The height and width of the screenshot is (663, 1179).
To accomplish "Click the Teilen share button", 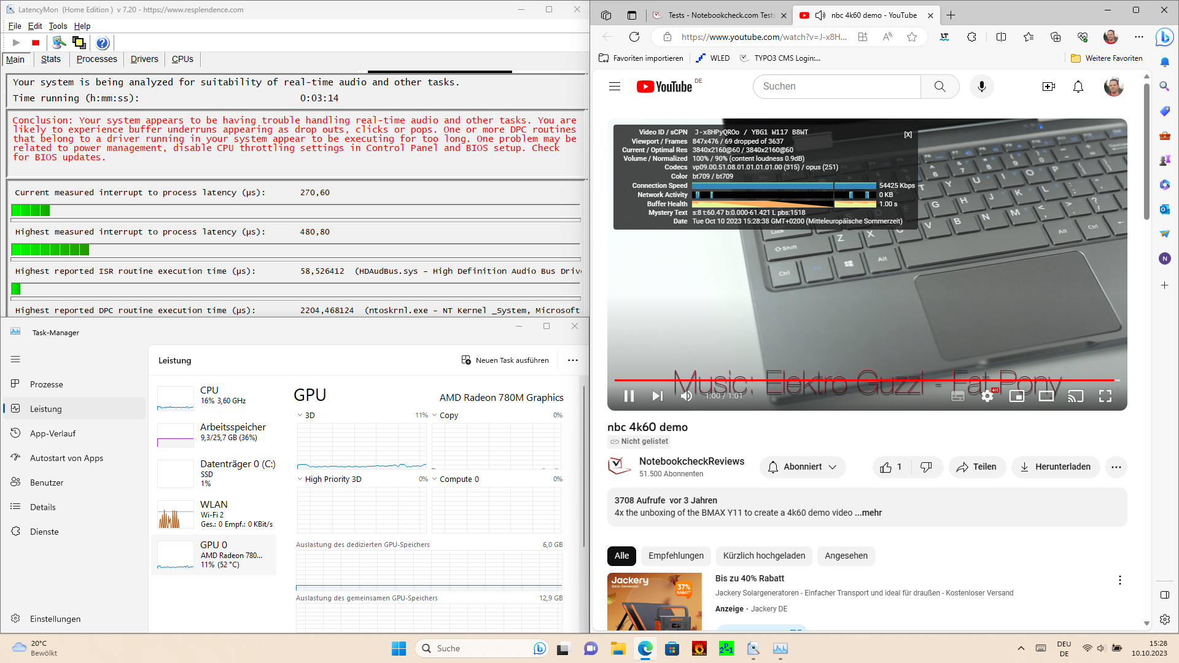I will click(x=976, y=467).
